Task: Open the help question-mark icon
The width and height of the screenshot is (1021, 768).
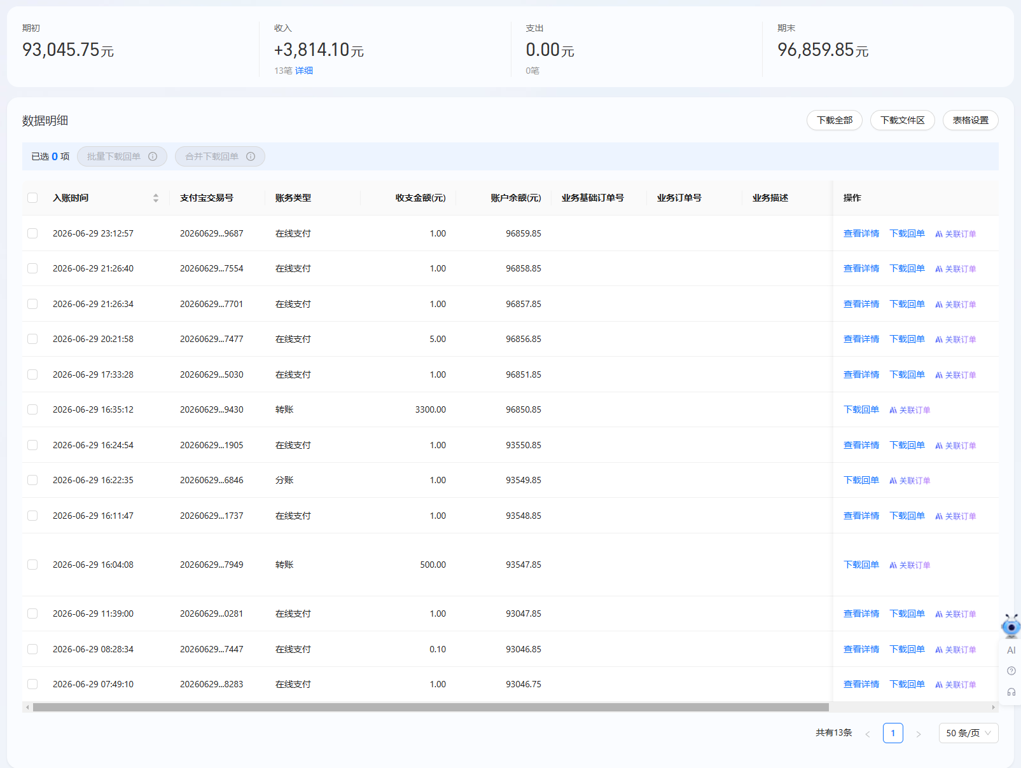Action: [x=1011, y=671]
